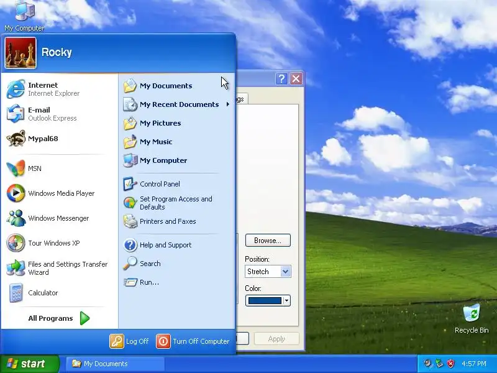Close the Display Properties dialog

coord(296,79)
